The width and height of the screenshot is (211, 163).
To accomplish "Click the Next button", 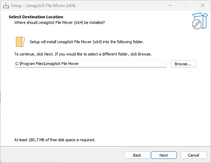I will [164, 155].
